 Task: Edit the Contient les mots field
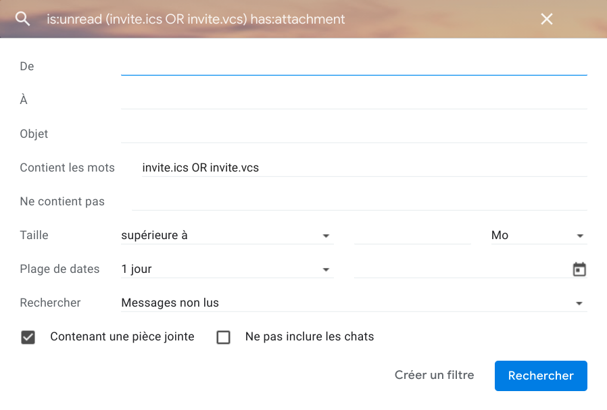pyautogui.click(x=364, y=168)
